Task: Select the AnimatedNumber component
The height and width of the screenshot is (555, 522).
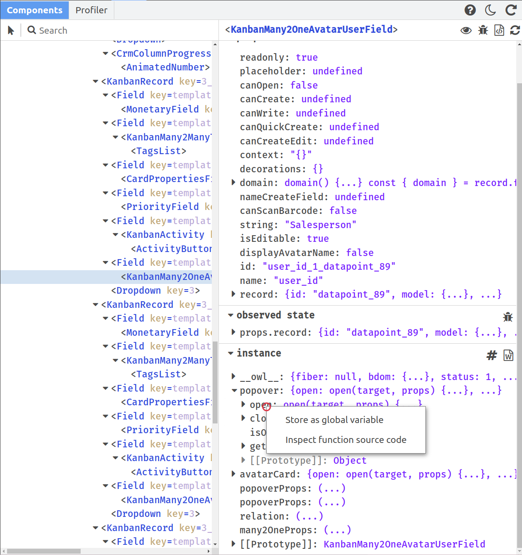Action: click(165, 67)
